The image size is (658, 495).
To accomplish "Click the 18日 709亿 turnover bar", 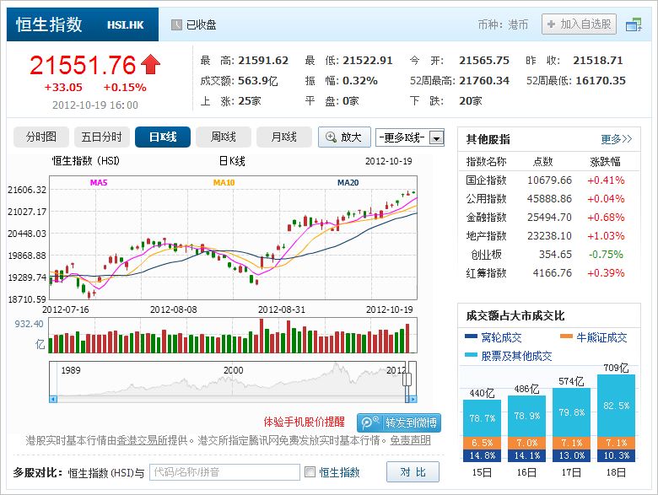I will click(616, 417).
